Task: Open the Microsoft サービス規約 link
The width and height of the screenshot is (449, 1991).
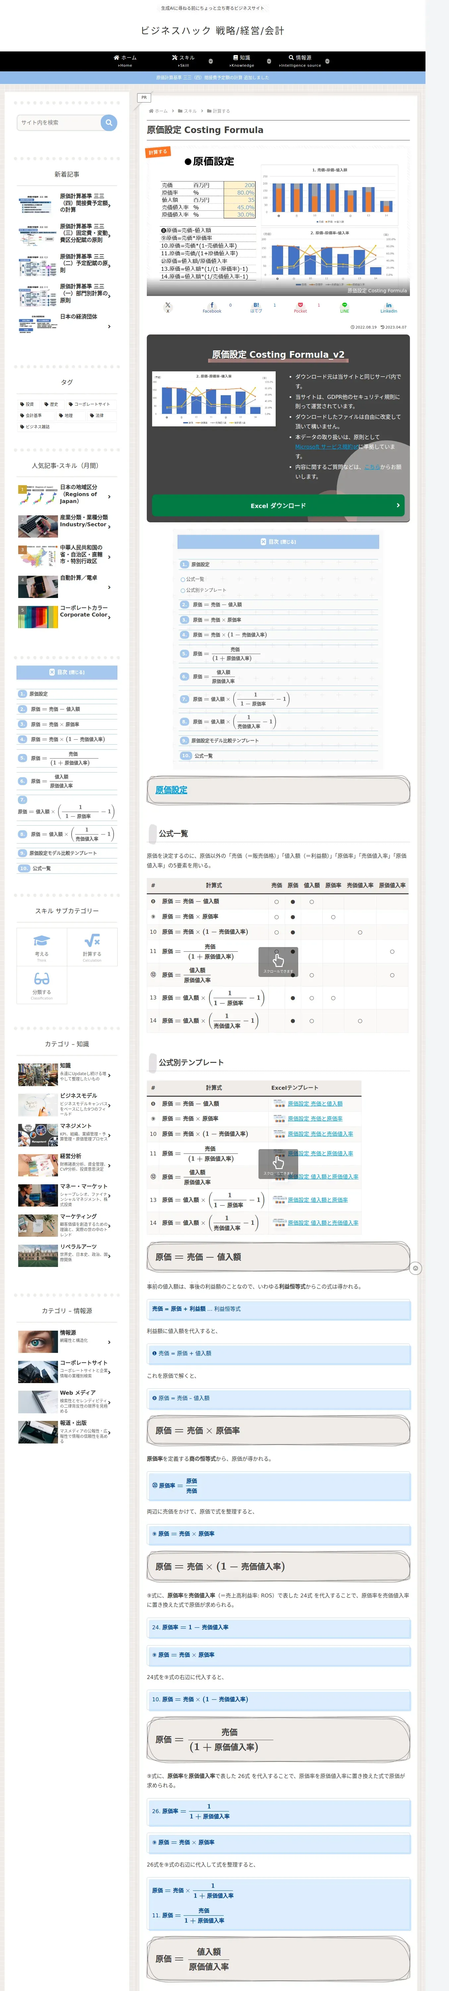Action: [x=326, y=447]
